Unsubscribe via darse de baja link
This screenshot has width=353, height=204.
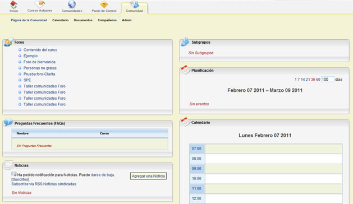pos(103,175)
